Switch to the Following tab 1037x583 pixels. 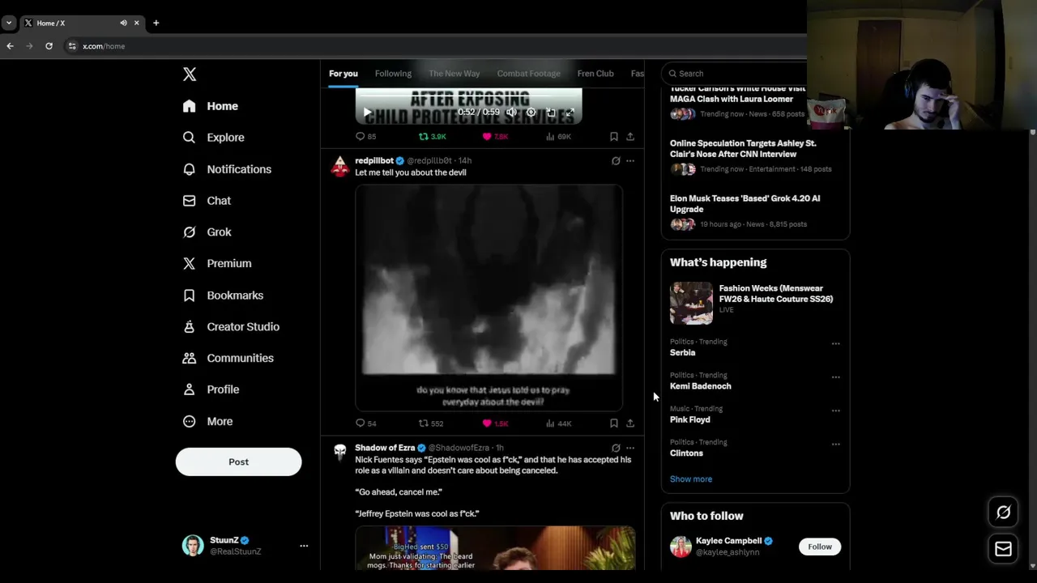[393, 74]
